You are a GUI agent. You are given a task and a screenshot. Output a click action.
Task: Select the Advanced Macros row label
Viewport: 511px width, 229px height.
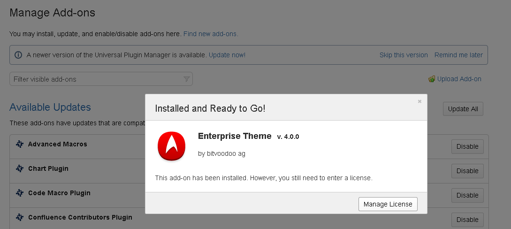[x=58, y=144]
